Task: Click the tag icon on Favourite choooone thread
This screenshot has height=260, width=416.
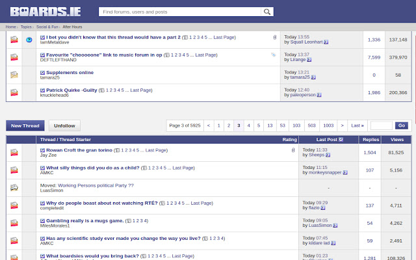Action: click(273, 55)
